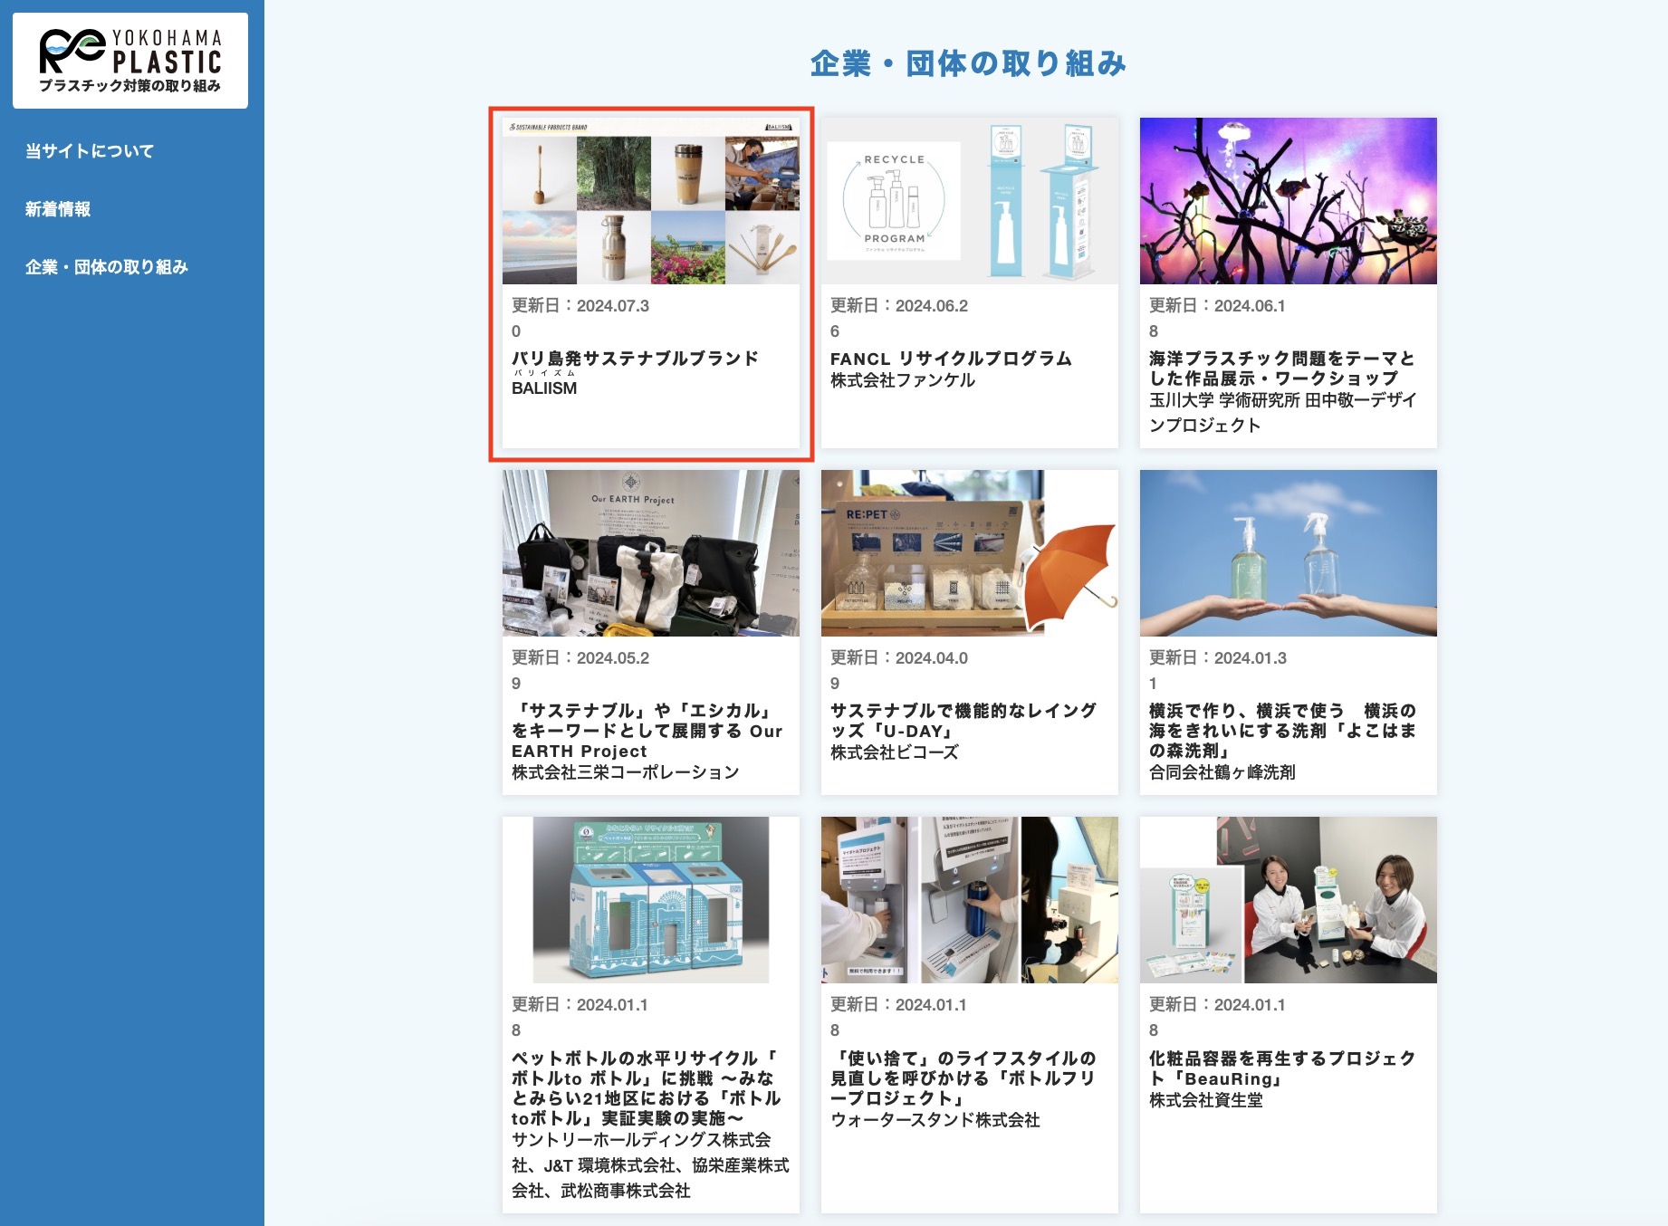Viewport: 1668px width, 1226px height.
Task: Click the title サステナブルで機能的なレイングッズ「U-DAY」
Action: pos(963,721)
